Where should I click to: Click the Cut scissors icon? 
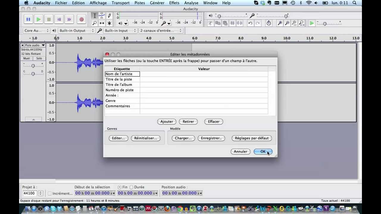point(210,23)
